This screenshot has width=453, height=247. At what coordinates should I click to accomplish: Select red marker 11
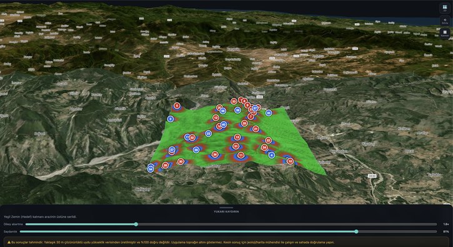pyautogui.click(x=241, y=155)
